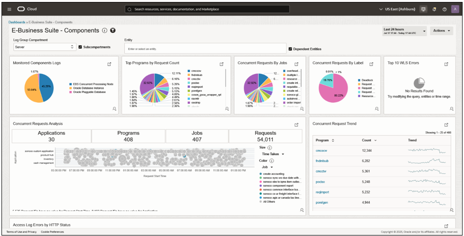Click magnifier icon in Top Programs widget
Screen dimensions: 464x236
point(227,109)
